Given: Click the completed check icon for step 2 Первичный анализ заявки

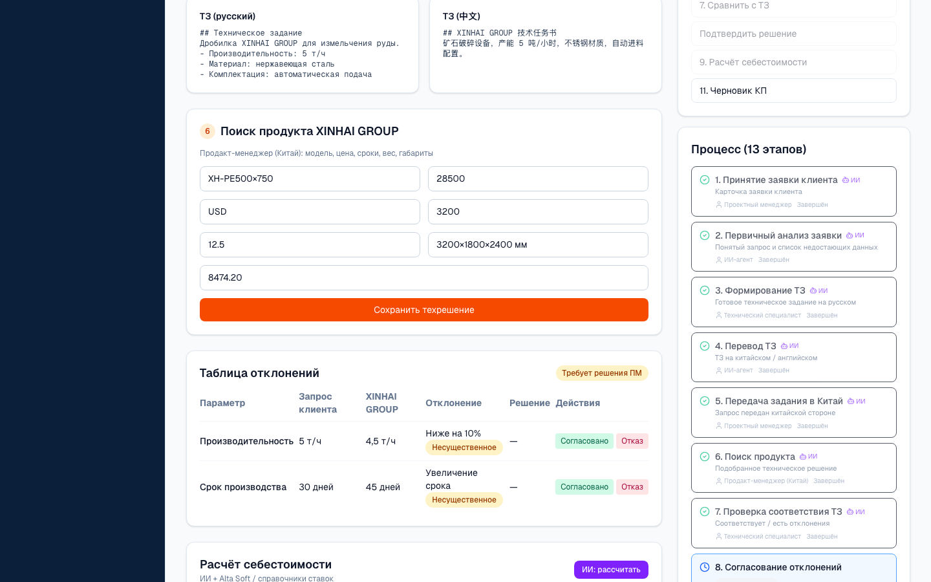Looking at the screenshot, I should [x=705, y=235].
